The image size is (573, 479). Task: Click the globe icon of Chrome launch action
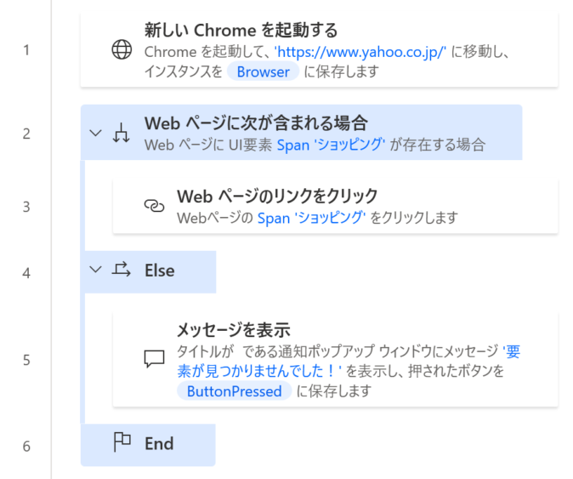(122, 49)
